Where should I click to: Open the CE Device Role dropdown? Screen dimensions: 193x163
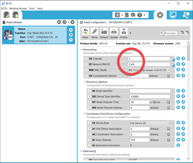click(x=169, y=123)
